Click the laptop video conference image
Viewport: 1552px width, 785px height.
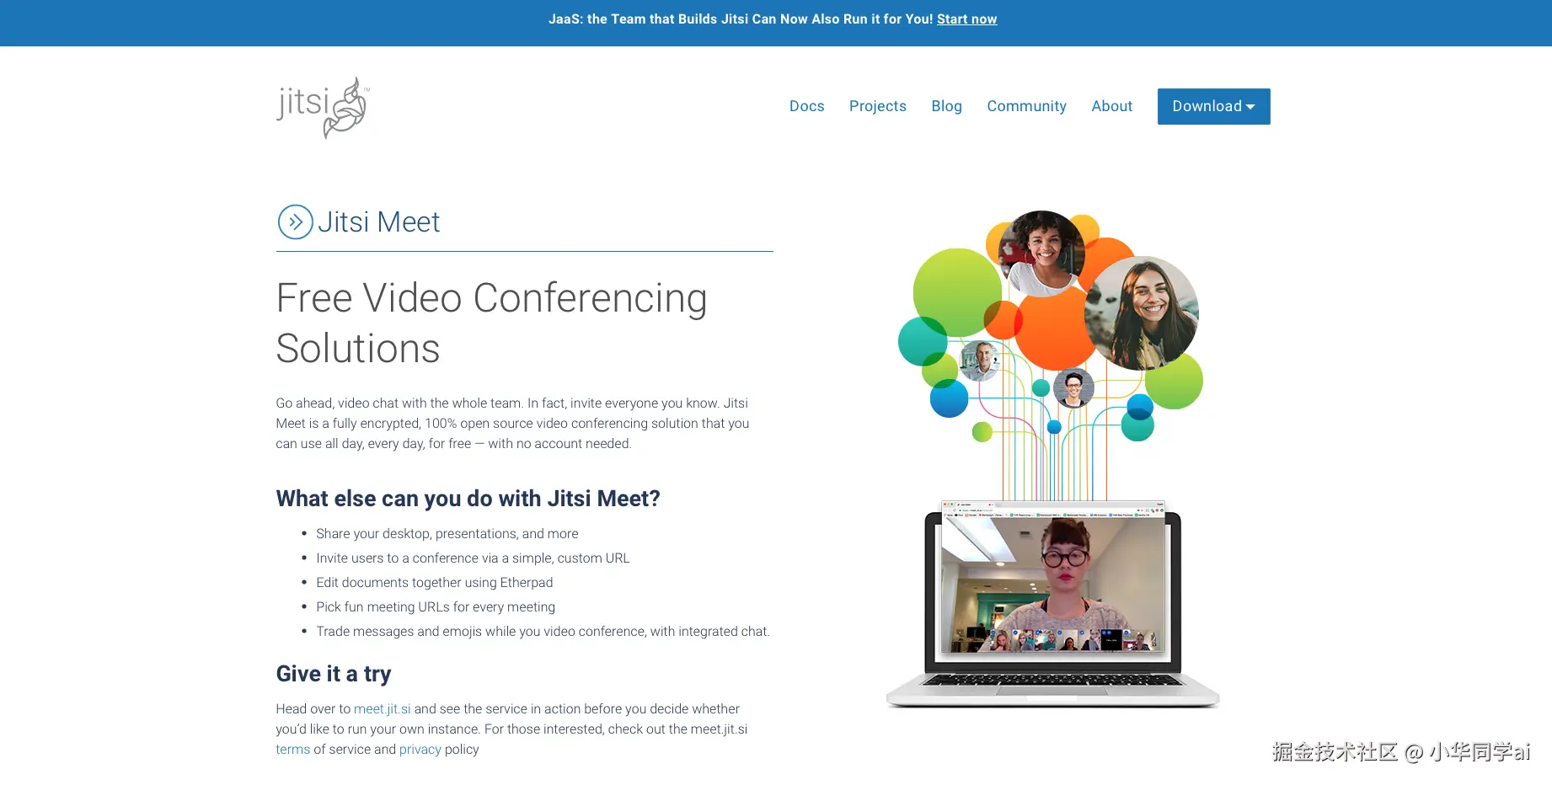pos(1052,604)
